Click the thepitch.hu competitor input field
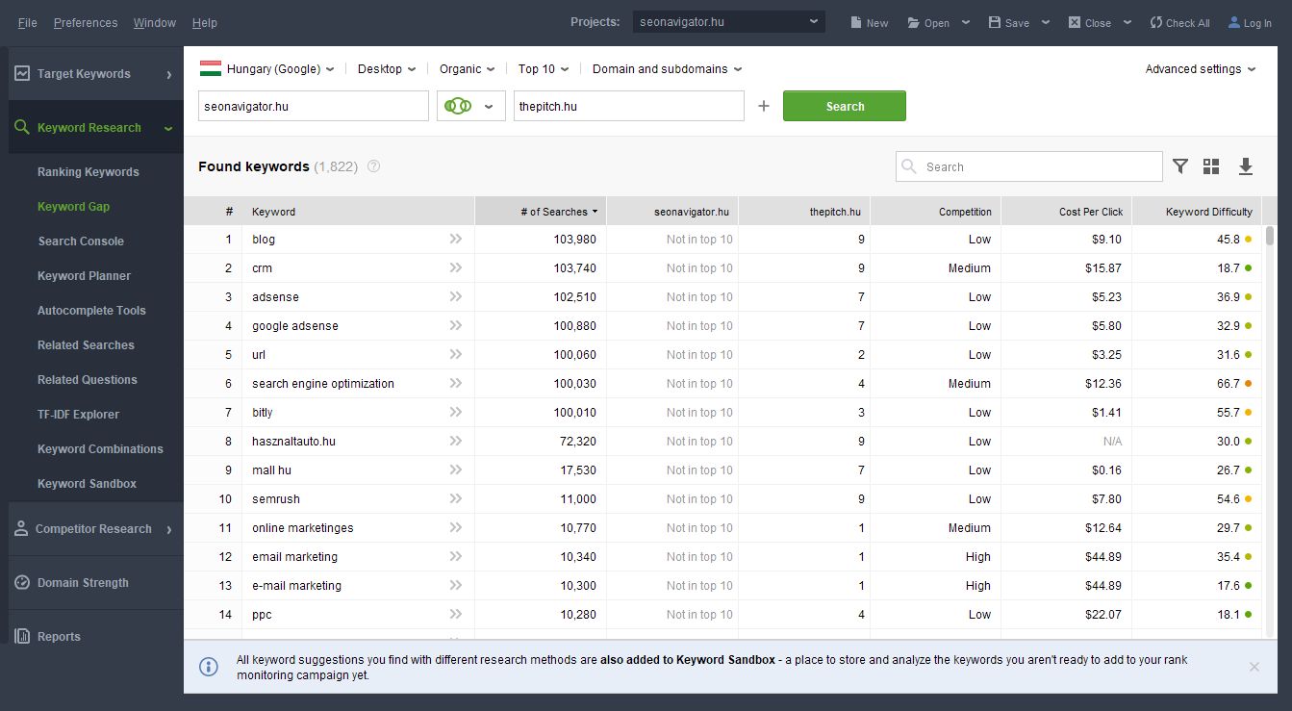This screenshot has width=1292, height=711. [629, 106]
